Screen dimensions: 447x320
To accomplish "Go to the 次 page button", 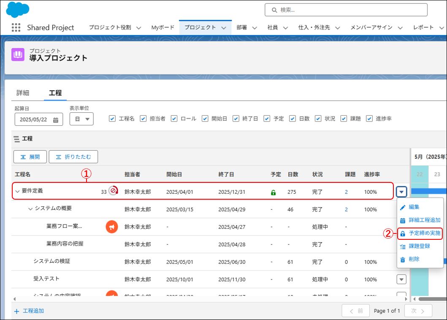I will click(418, 311).
